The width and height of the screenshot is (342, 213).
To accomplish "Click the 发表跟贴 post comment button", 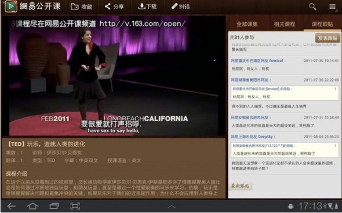I will [328, 38].
